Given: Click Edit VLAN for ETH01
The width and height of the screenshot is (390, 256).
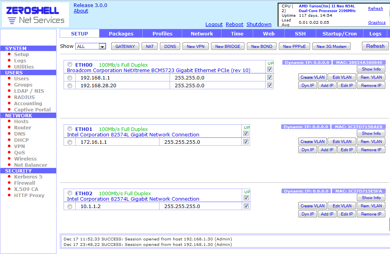Looking at the screenshot, I should point(342,141).
